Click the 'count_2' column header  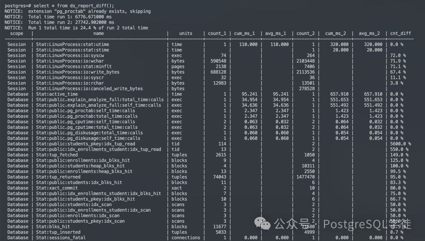(305, 33)
